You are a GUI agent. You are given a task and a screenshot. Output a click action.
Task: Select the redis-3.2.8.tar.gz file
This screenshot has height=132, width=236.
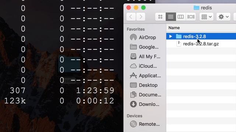201,44
